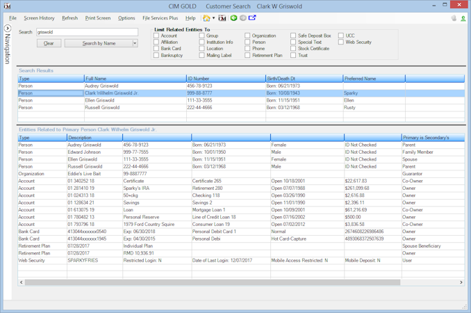Click the blue open-in-new-window icon

point(252,18)
